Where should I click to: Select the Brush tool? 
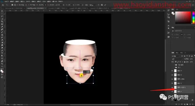tap(2, 32)
